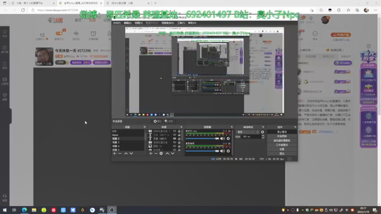Open Microsoft Edge from the taskbar
Image resolution: width=381 pixels, height=214 pixels.
(24, 210)
